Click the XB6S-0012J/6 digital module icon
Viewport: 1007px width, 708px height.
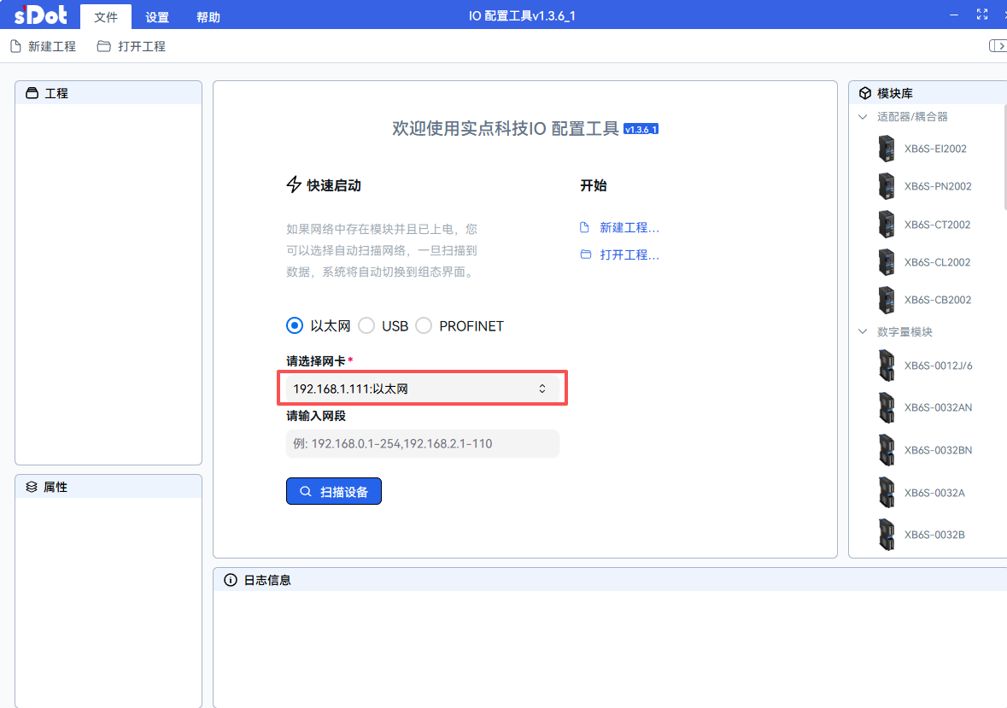[x=886, y=366]
